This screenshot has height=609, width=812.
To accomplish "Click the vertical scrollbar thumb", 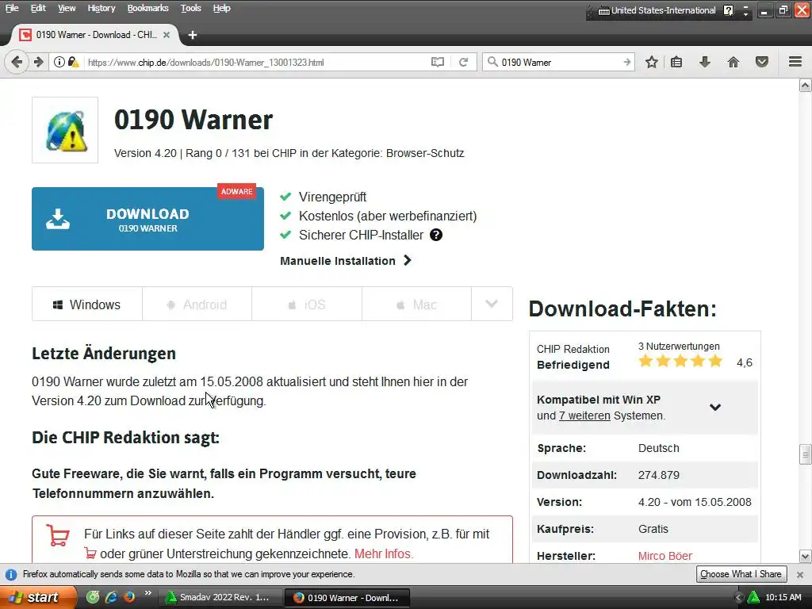I will (x=805, y=454).
